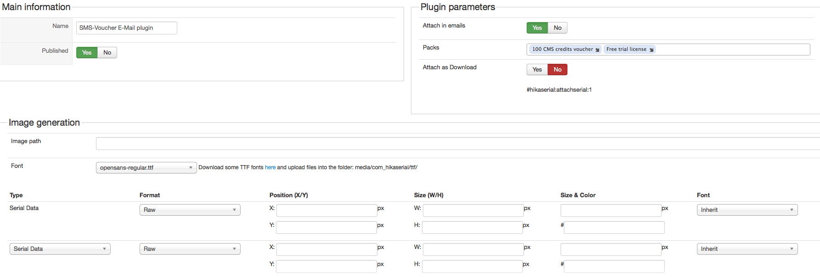820x277 pixels.
Task: Click into the Image path field
Action: [457, 144]
